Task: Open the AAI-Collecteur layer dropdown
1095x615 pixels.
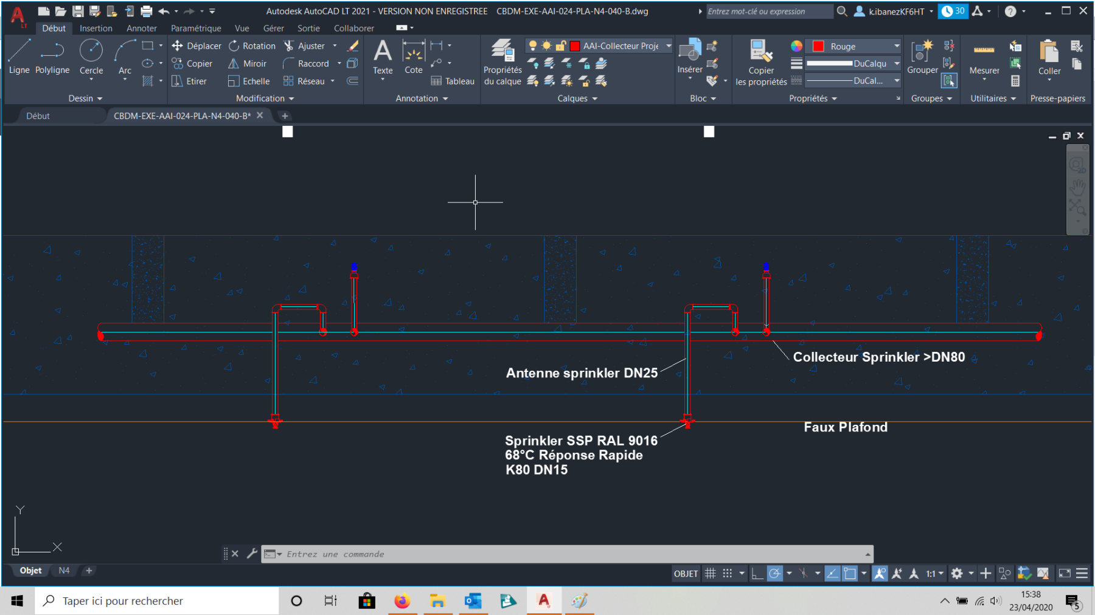Action: pyautogui.click(x=669, y=46)
